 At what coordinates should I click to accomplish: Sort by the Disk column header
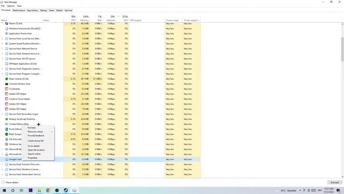pyautogui.click(x=97, y=18)
